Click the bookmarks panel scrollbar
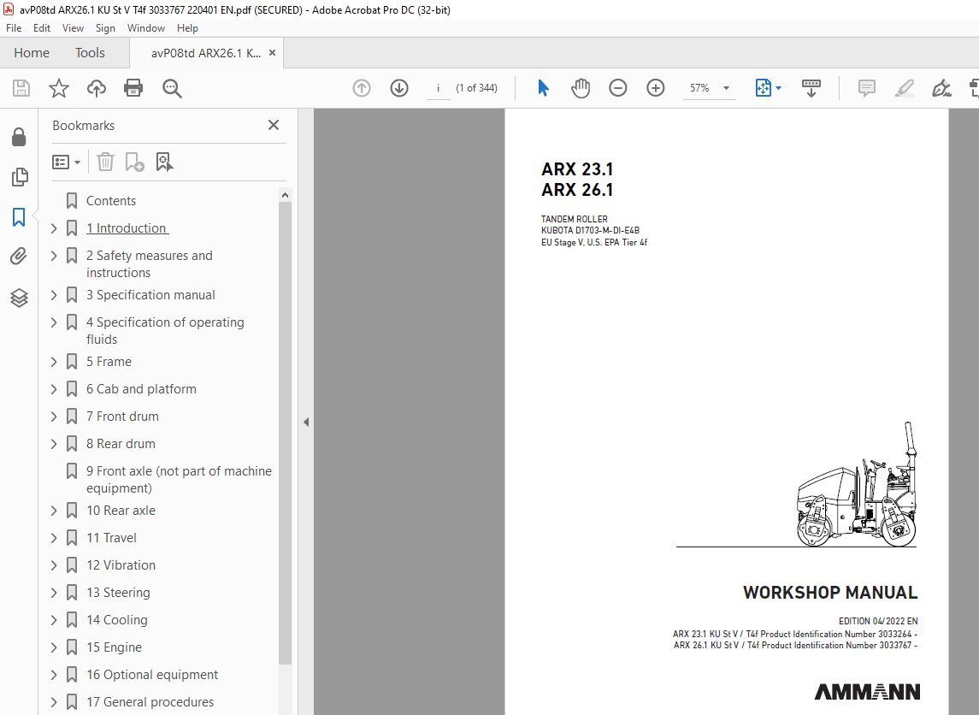This screenshot has height=715, width=979. point(285,434)
